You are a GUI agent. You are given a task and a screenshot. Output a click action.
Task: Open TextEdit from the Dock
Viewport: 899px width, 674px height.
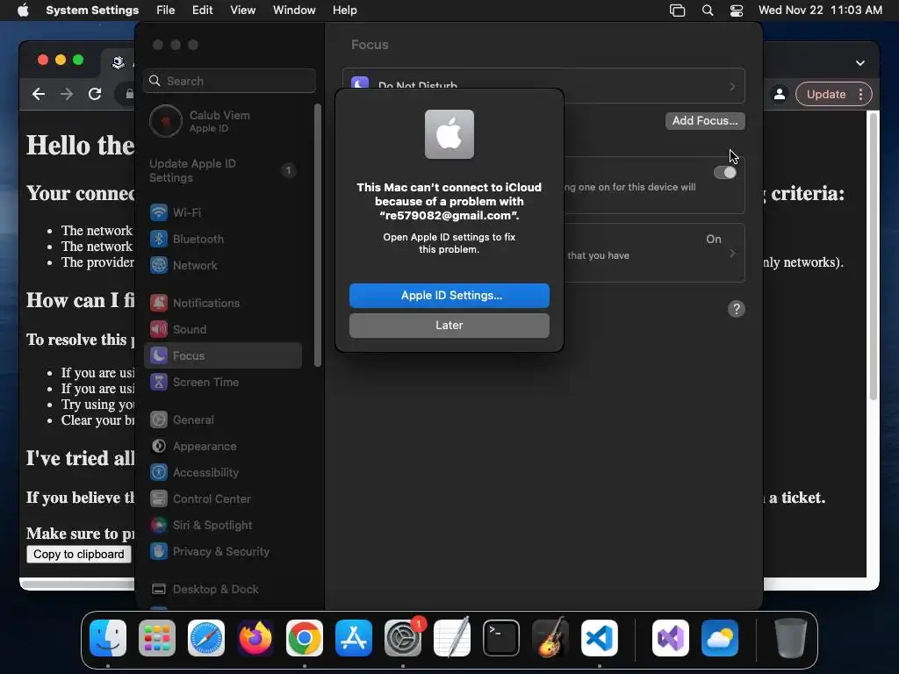click(452, 638)
